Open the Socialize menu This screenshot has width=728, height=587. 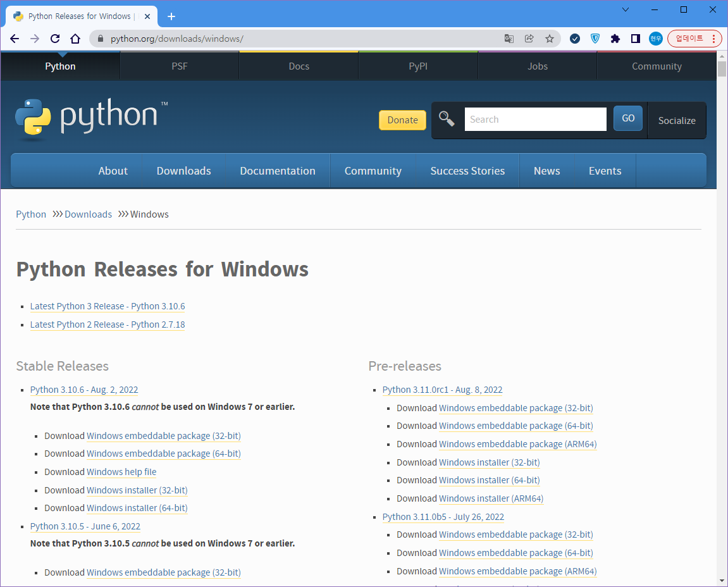(x=677, y=121)
